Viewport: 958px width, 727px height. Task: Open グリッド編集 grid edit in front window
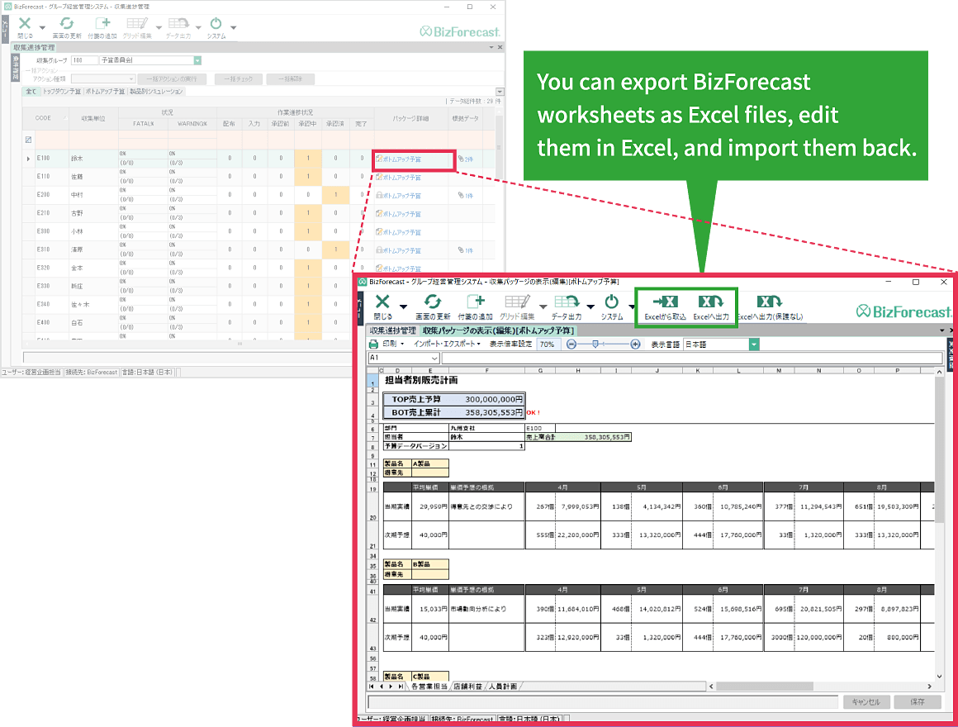(x=517, y=302)
